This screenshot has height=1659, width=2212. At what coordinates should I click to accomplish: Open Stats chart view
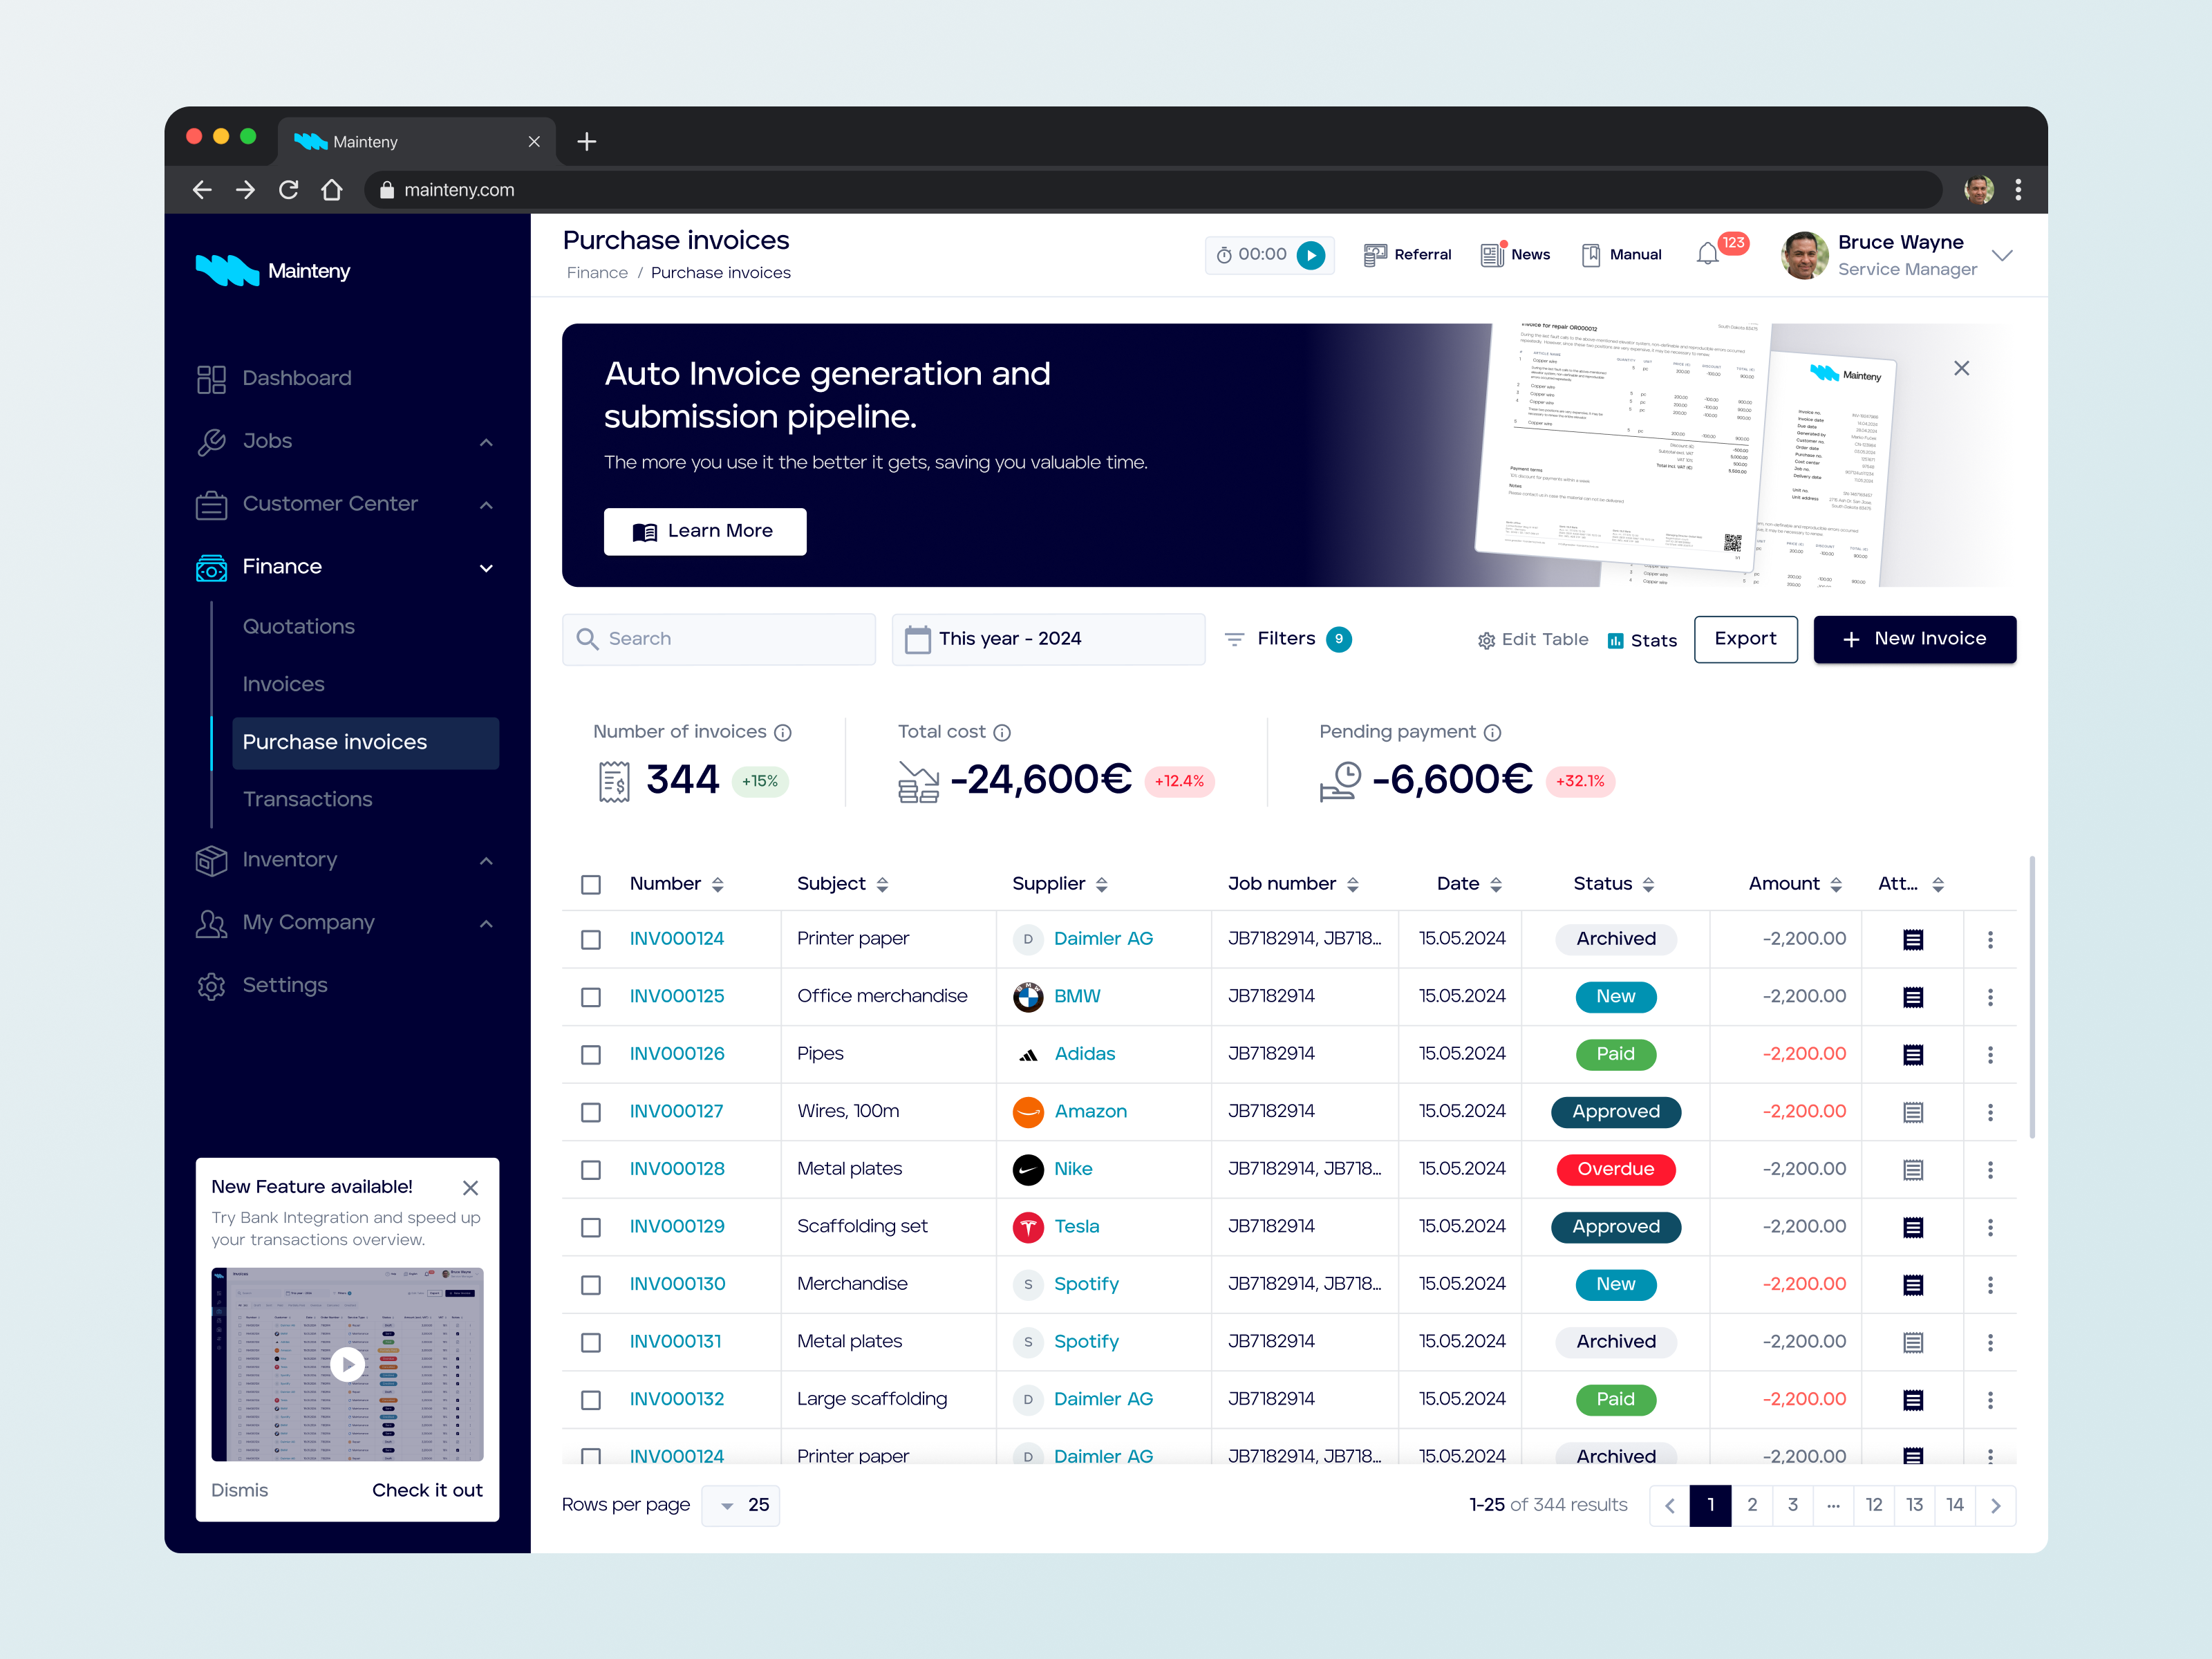(x=1642, y=640)
